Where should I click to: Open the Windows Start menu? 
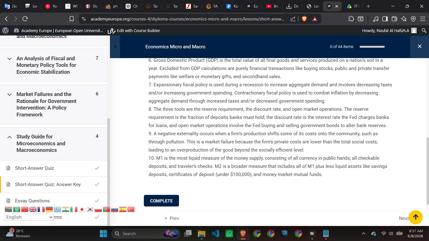tap(103, 233)
